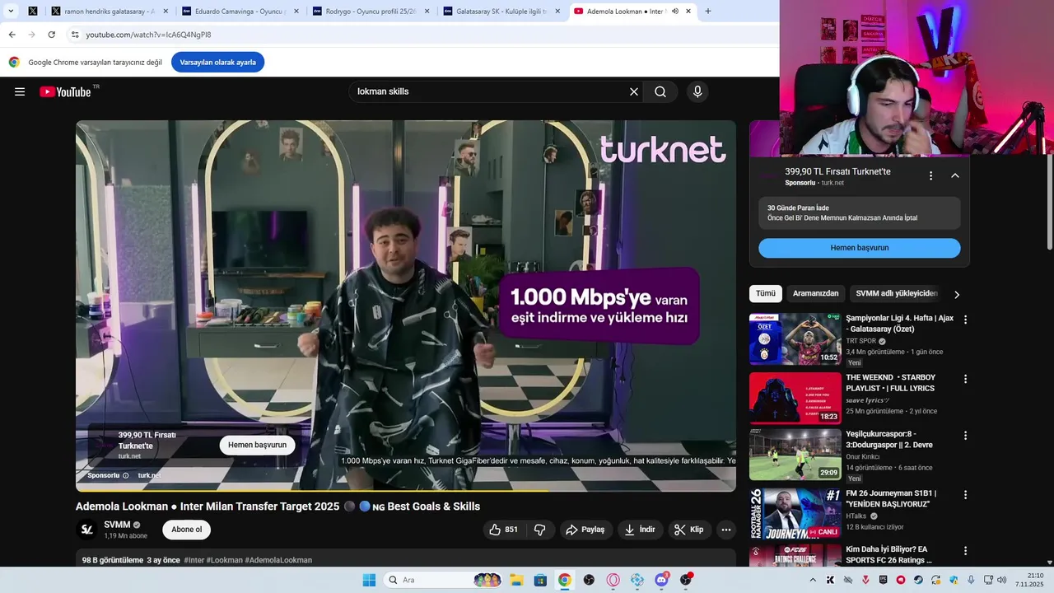The width and height of the screenshot is (1054, 593).
Task: Open the sidebar Turknet ad options menu
Action: [931, 175]
